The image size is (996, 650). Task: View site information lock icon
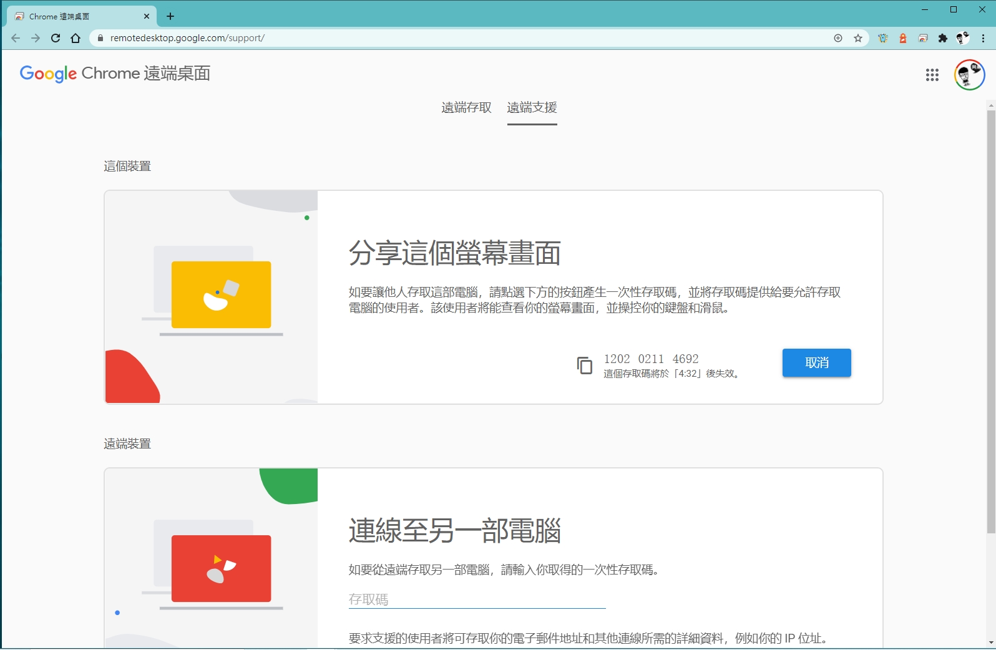click(x=100, y=38)
